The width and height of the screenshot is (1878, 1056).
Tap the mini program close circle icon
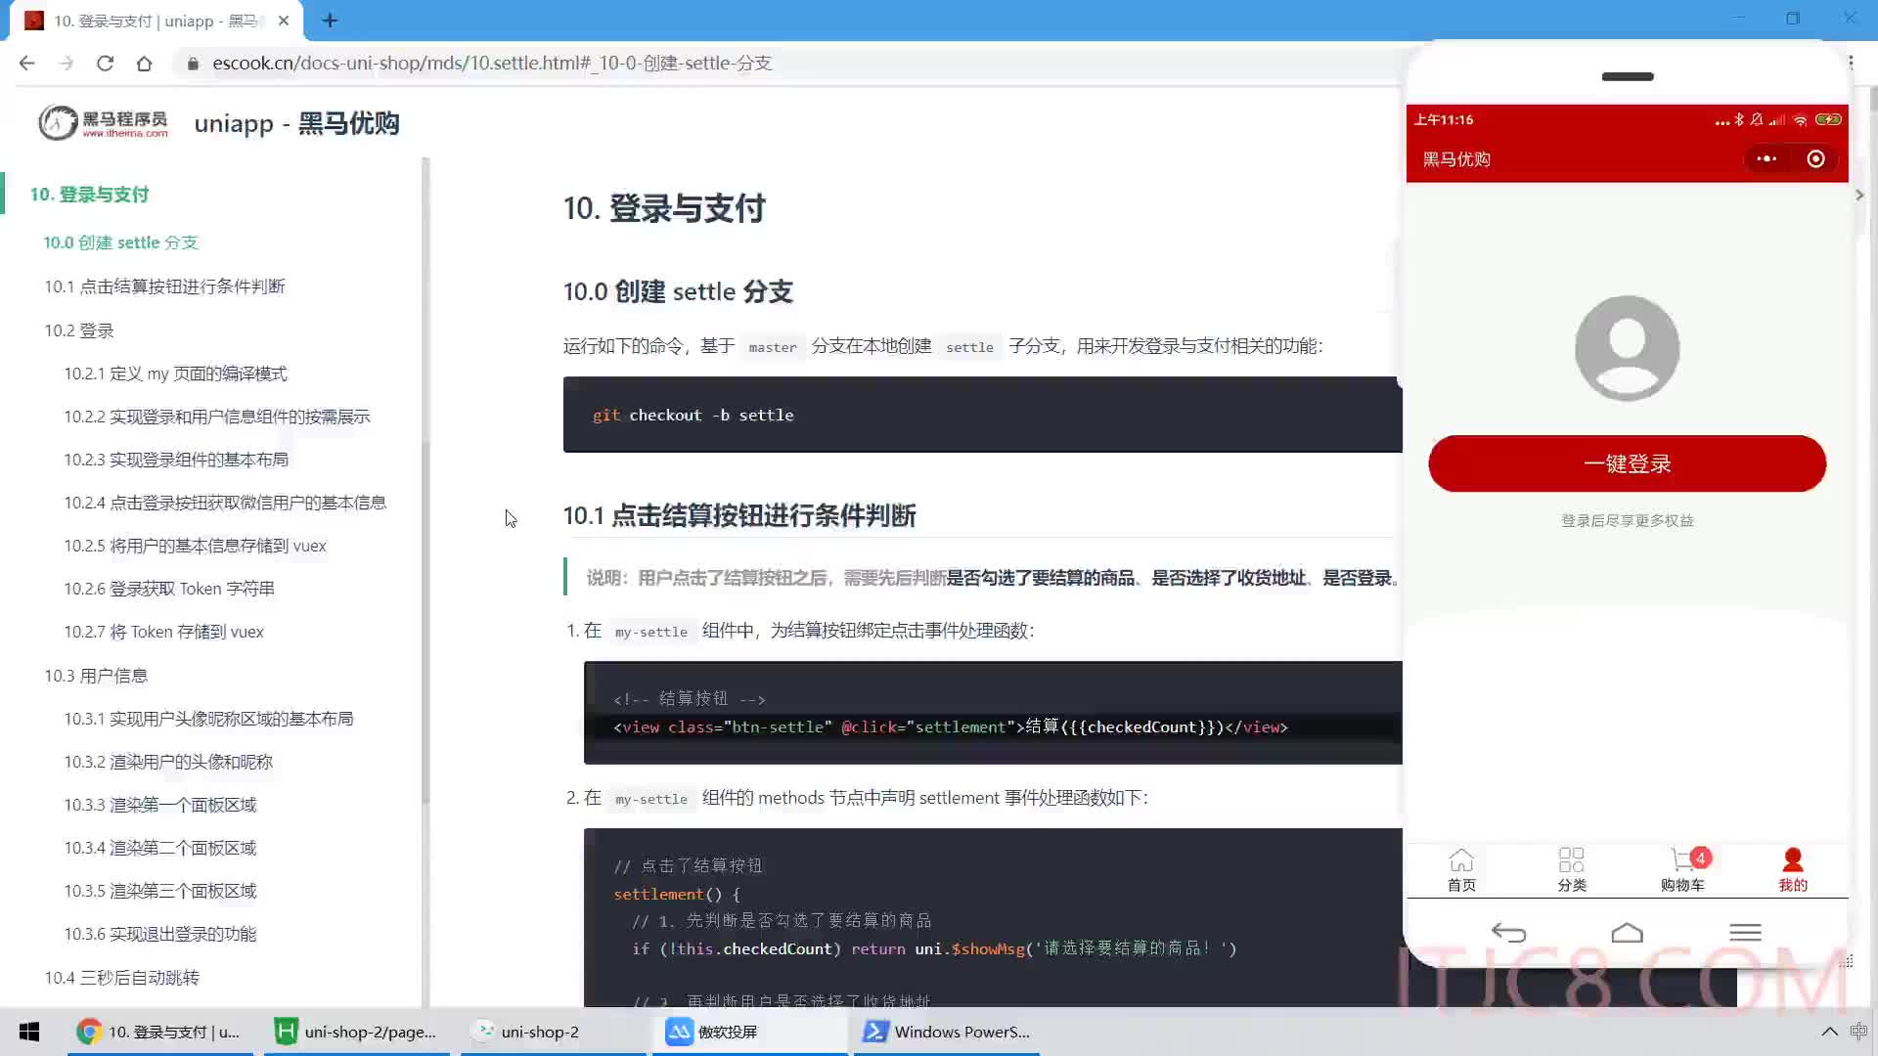(1815, 158)
